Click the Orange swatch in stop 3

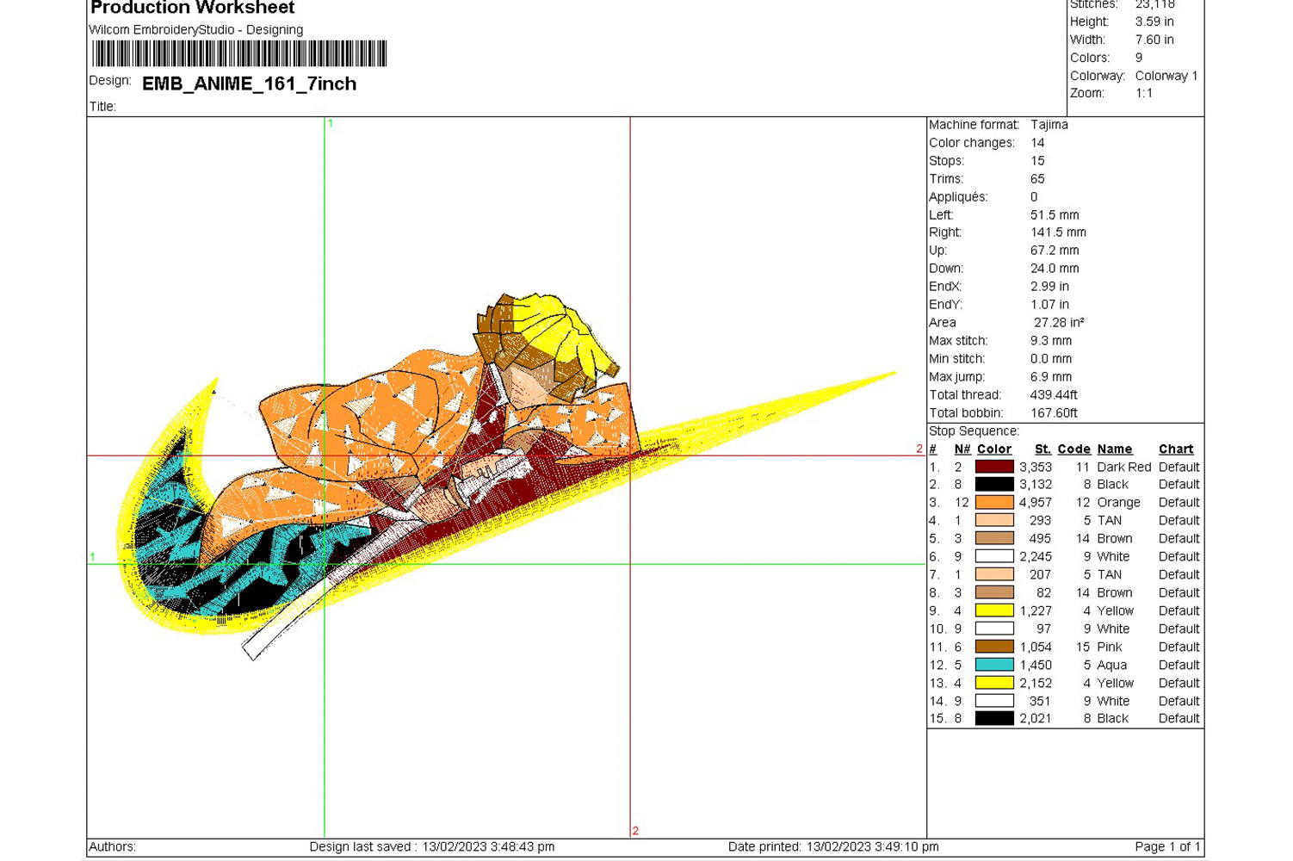pos(994,503)
